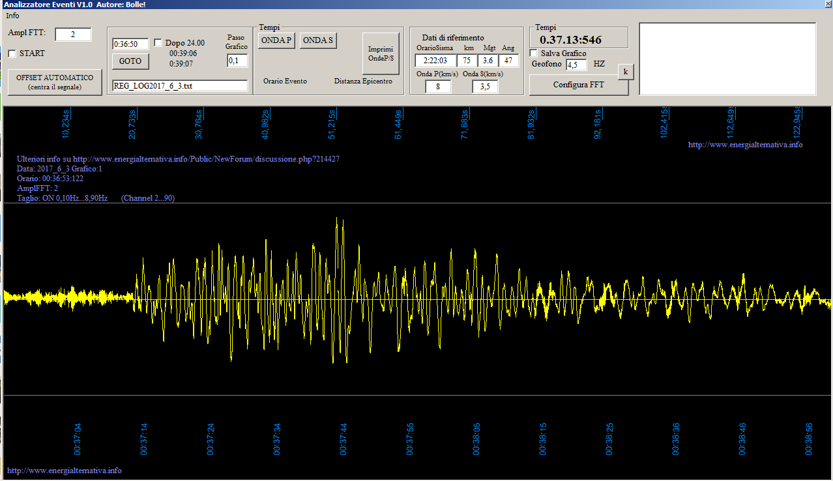Click the 51,215s top axis marker
The image size is (833, 481).
(332, 124)
